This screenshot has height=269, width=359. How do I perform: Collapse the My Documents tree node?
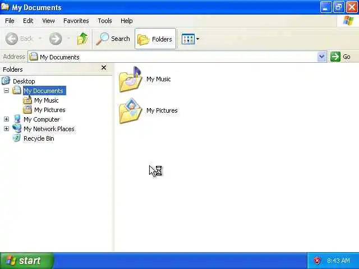[6, 91]
